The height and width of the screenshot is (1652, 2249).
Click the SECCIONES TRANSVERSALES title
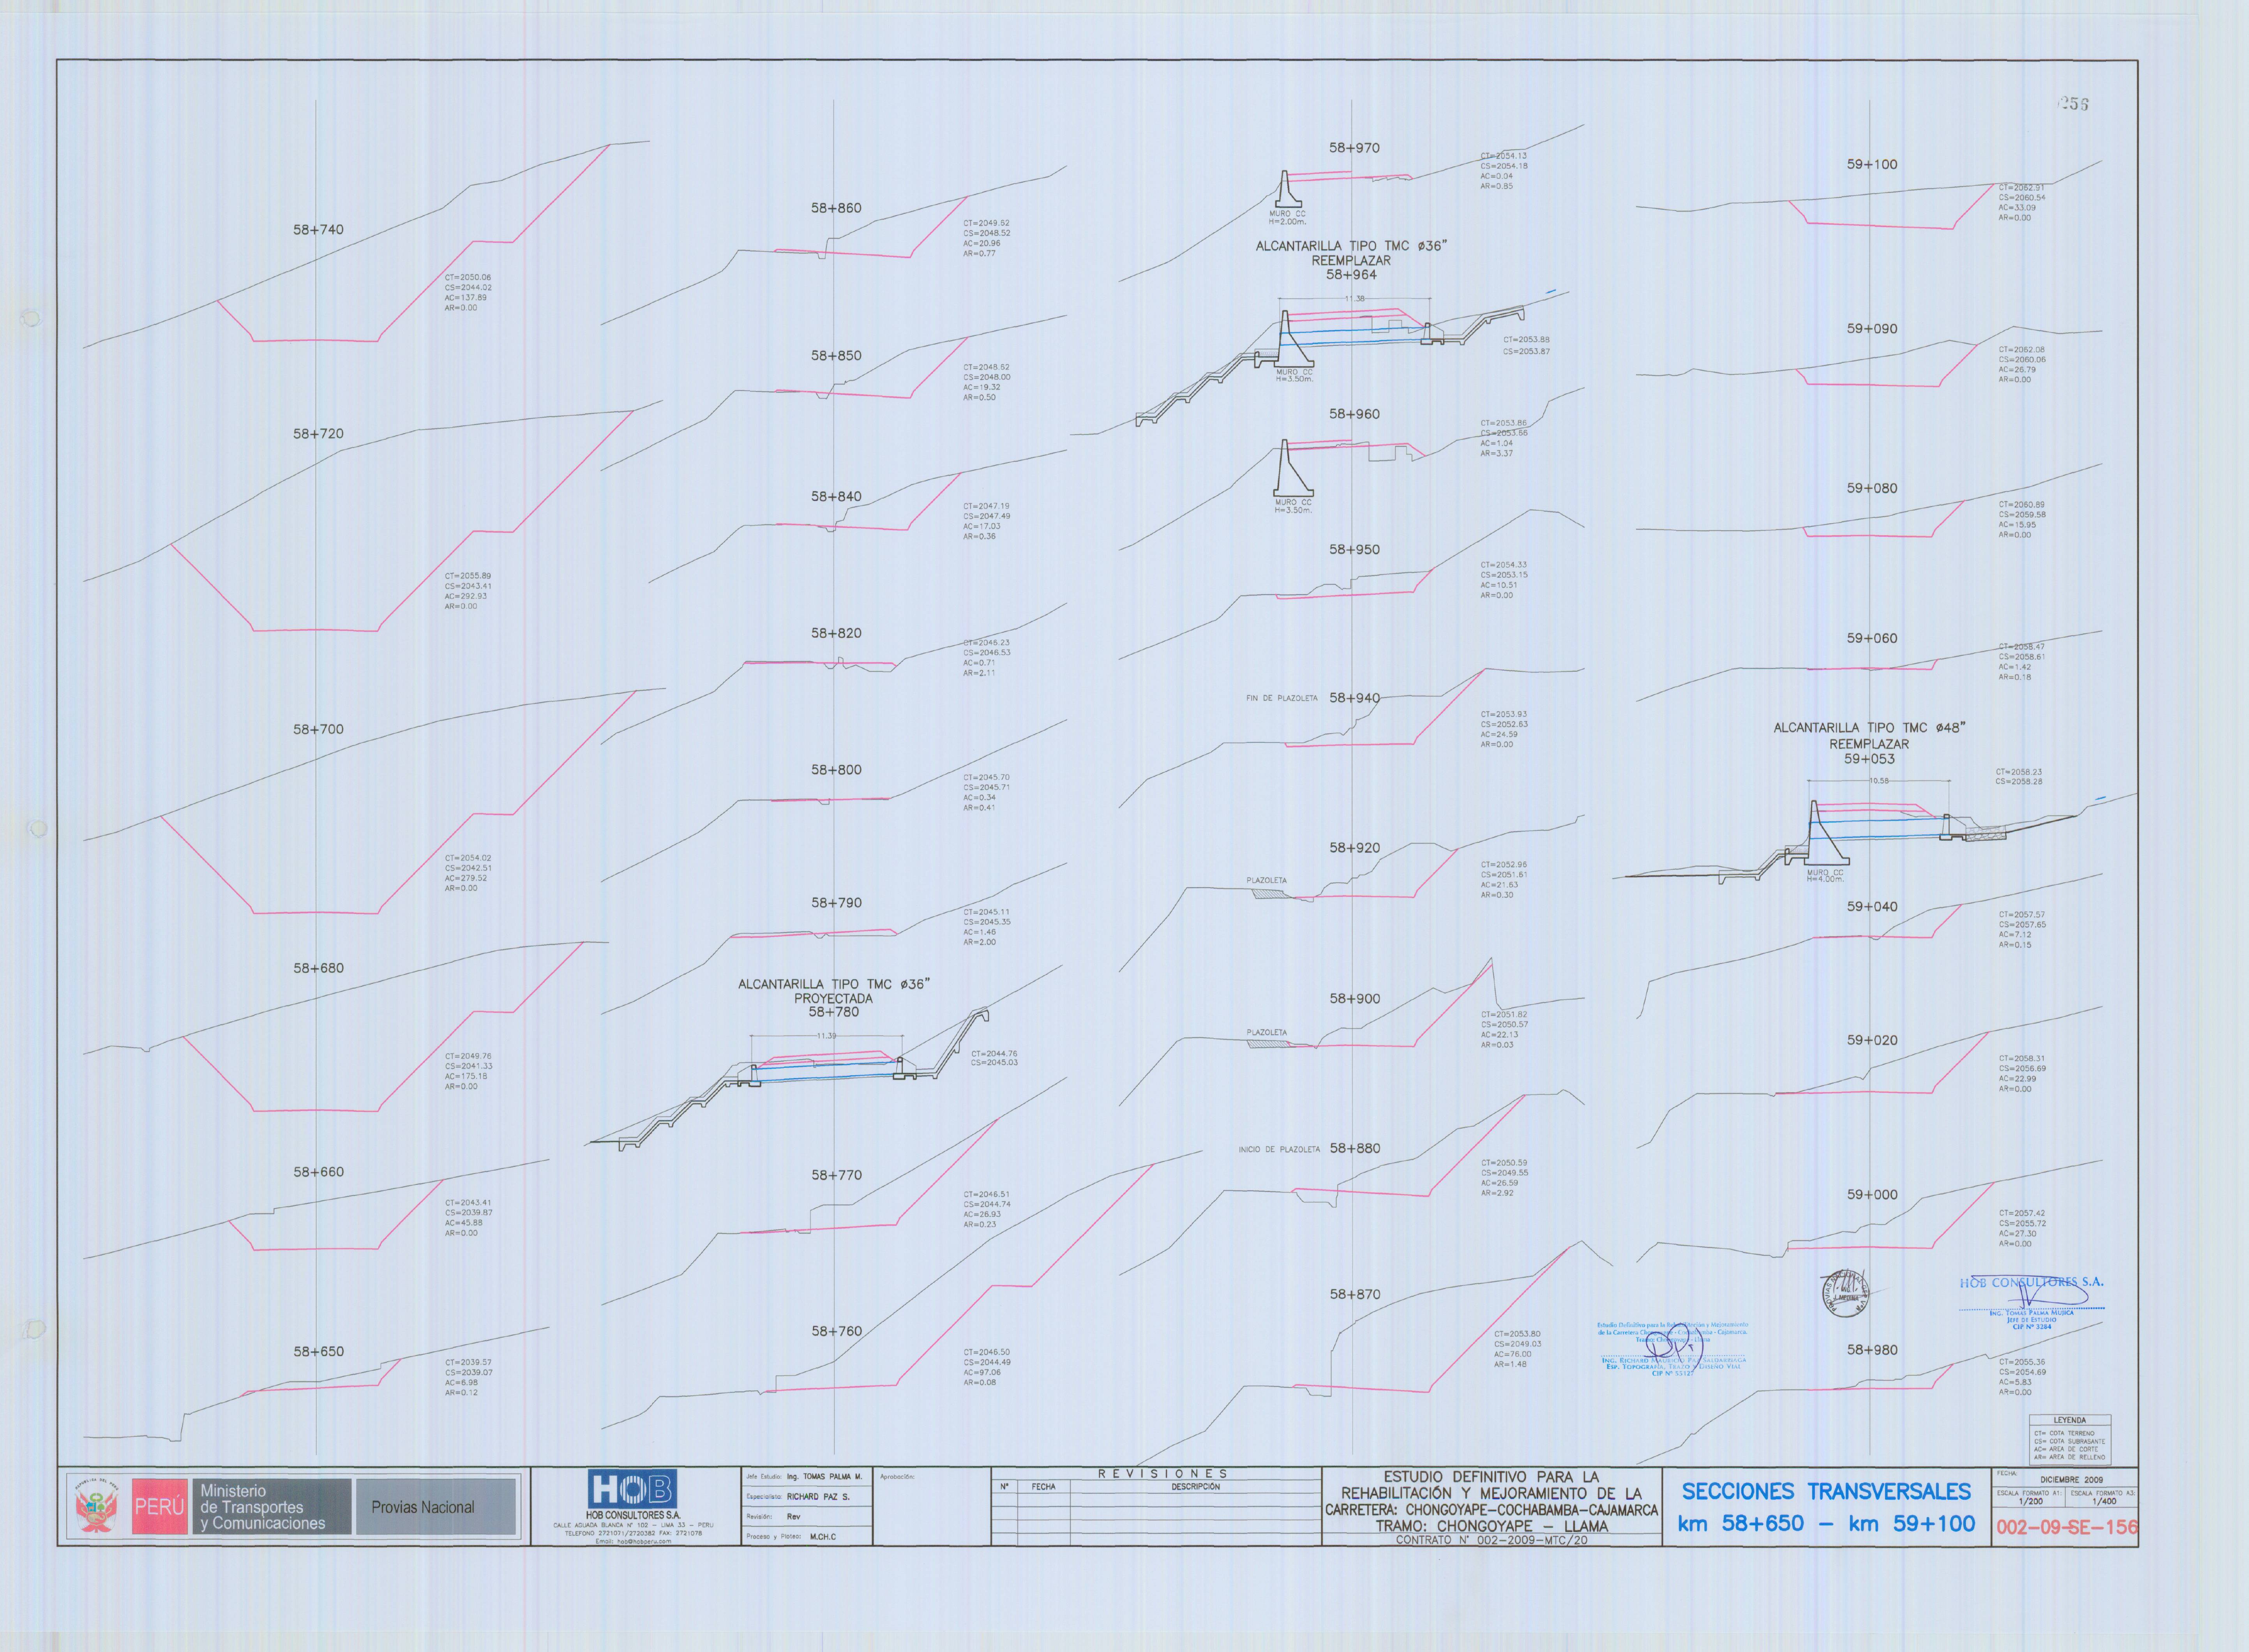[1826, 1491]
